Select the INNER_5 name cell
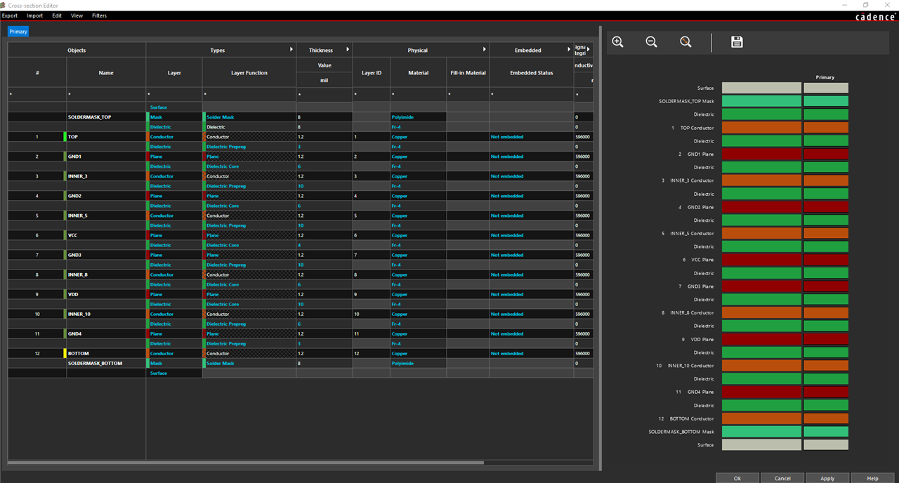Screen dimensions: 899x483 (x=106, y=216)
